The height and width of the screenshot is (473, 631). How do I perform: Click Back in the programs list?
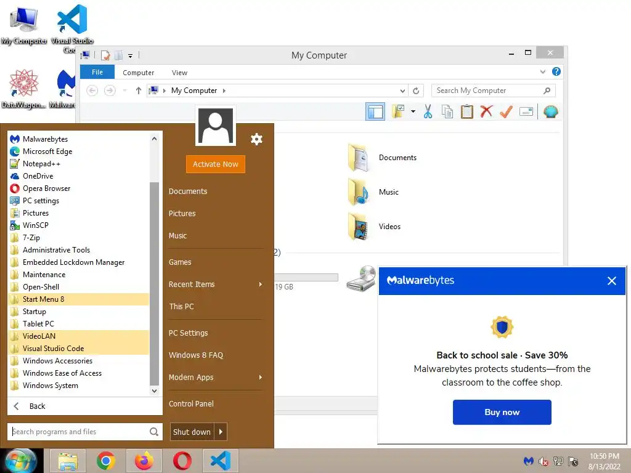coord(85,406)
